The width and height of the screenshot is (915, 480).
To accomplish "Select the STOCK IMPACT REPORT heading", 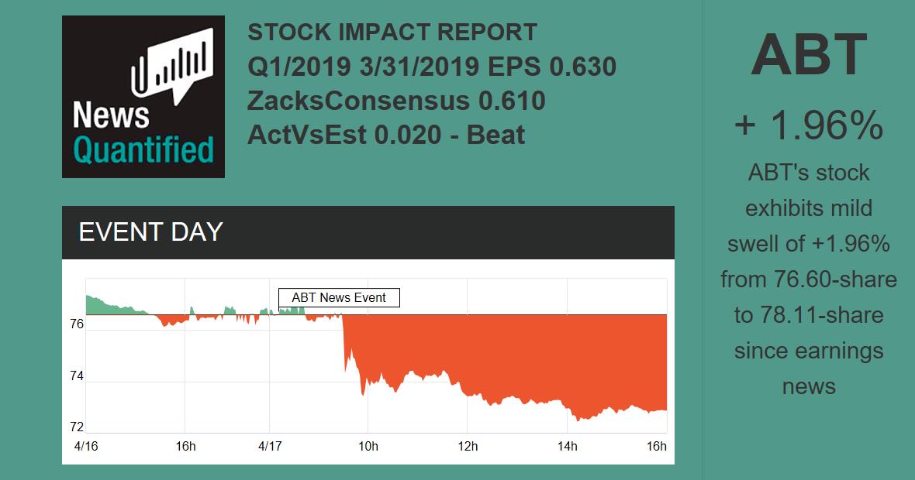I will 392,33.
